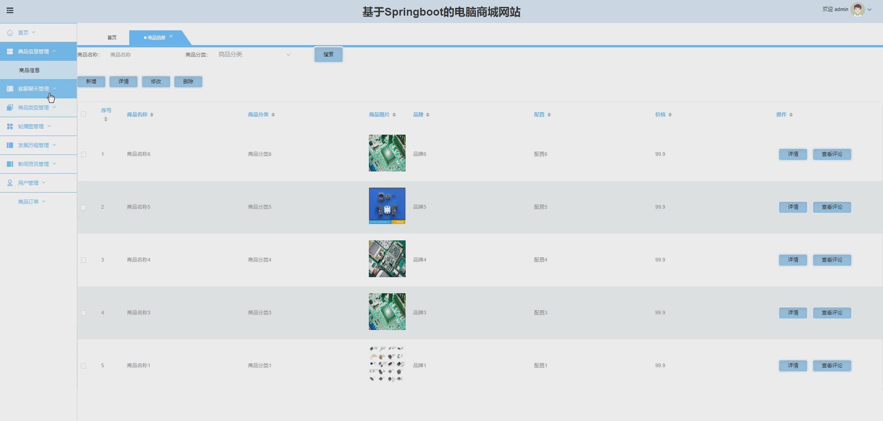The height and width of the screenshot is (421, 883).
Task: Tick the select-all checkbox in table header
Action: 83,114
